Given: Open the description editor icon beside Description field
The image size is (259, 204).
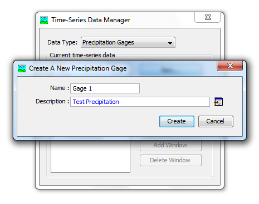Looking at the screenshot, I should coord(218,102).
